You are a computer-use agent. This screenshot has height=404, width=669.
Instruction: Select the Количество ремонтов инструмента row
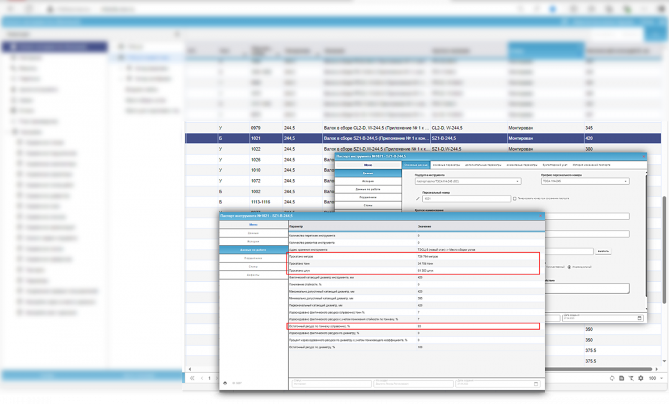pos(416,243)
